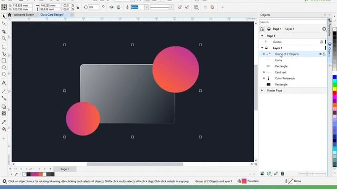Select the Curve object in the list

click(x=279, y=60)
